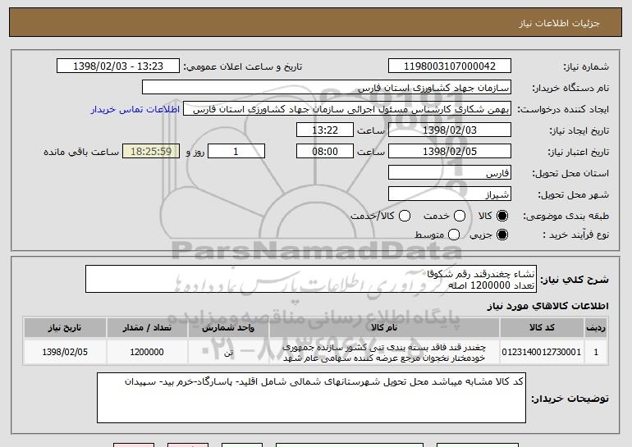The image size is (632, 447).
Task: Select the خدمت radio button
Action: (x=460, y=216)
